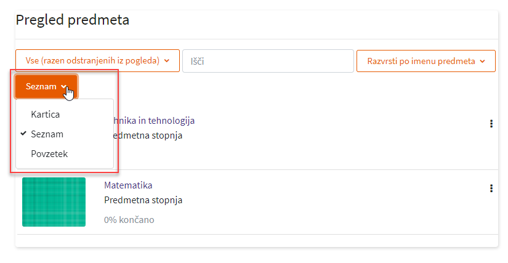508x263 pixels.
Task: Click Predmetna stopnja under Matematika
Action: [x=143, y=200]
